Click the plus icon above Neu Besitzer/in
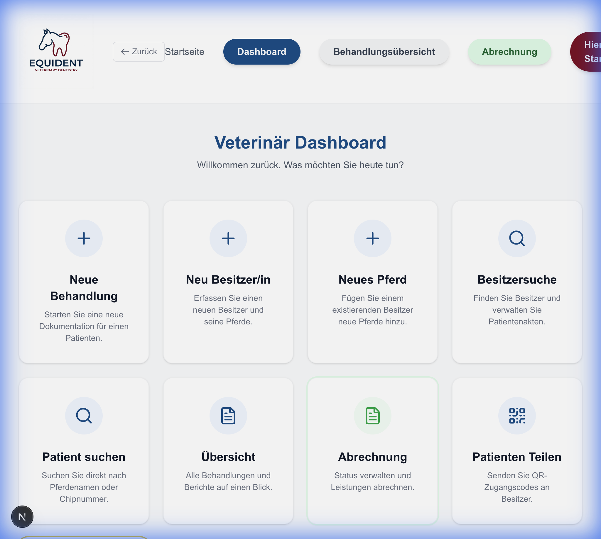The height and width of the screenshot is (539, 601). tap(228, 238)
